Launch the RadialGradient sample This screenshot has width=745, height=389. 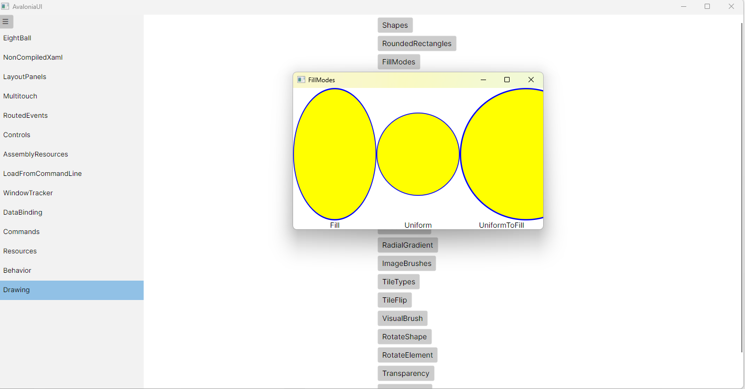(x=407, y=245)
